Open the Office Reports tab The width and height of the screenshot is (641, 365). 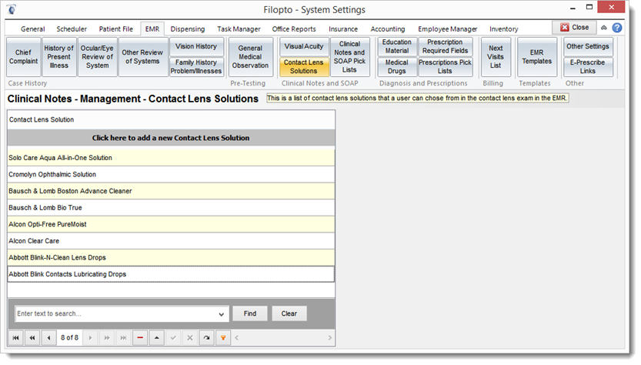pyautogui.click(x=294, y=29)
